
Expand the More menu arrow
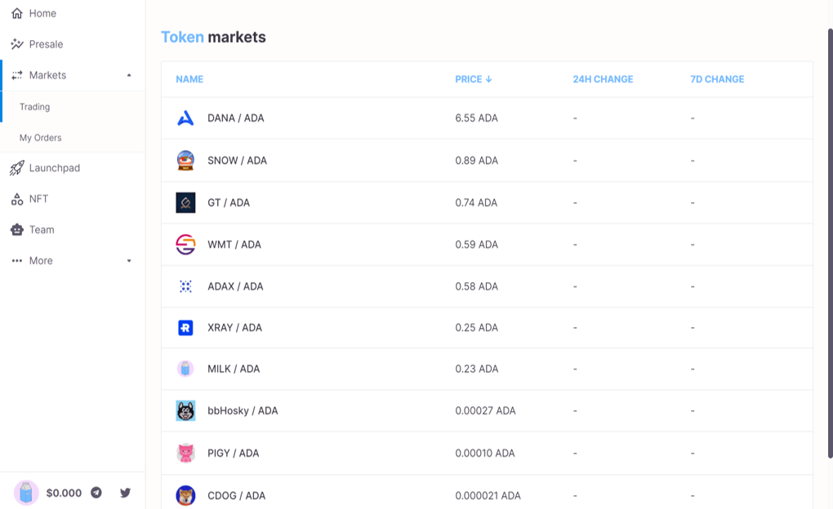(x=129, y=261)
